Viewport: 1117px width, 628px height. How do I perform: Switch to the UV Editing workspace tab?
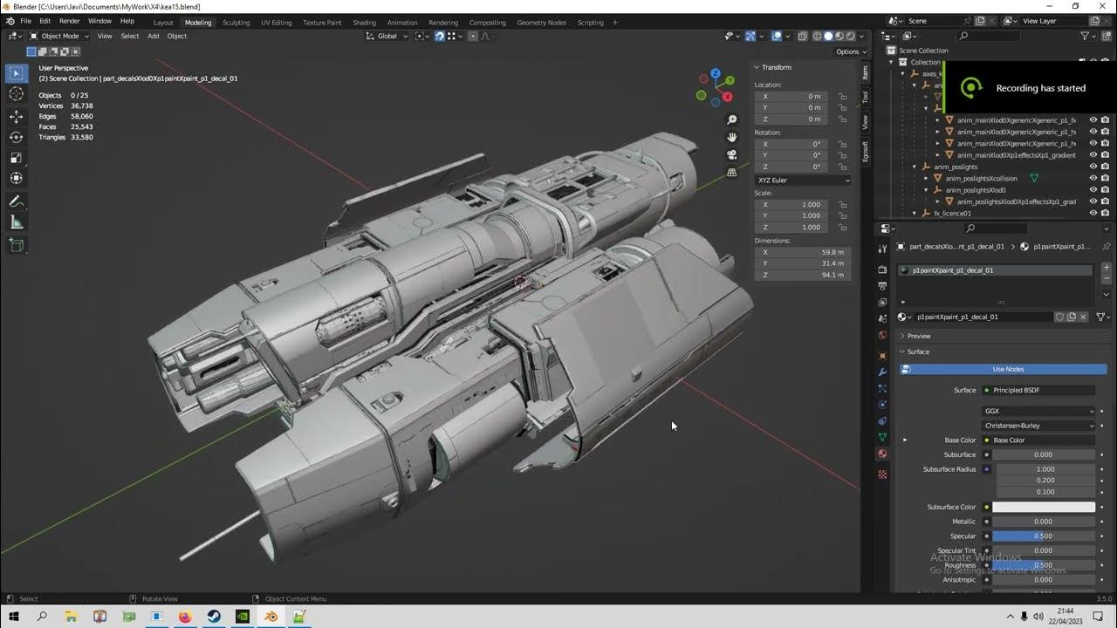point(276,23)
